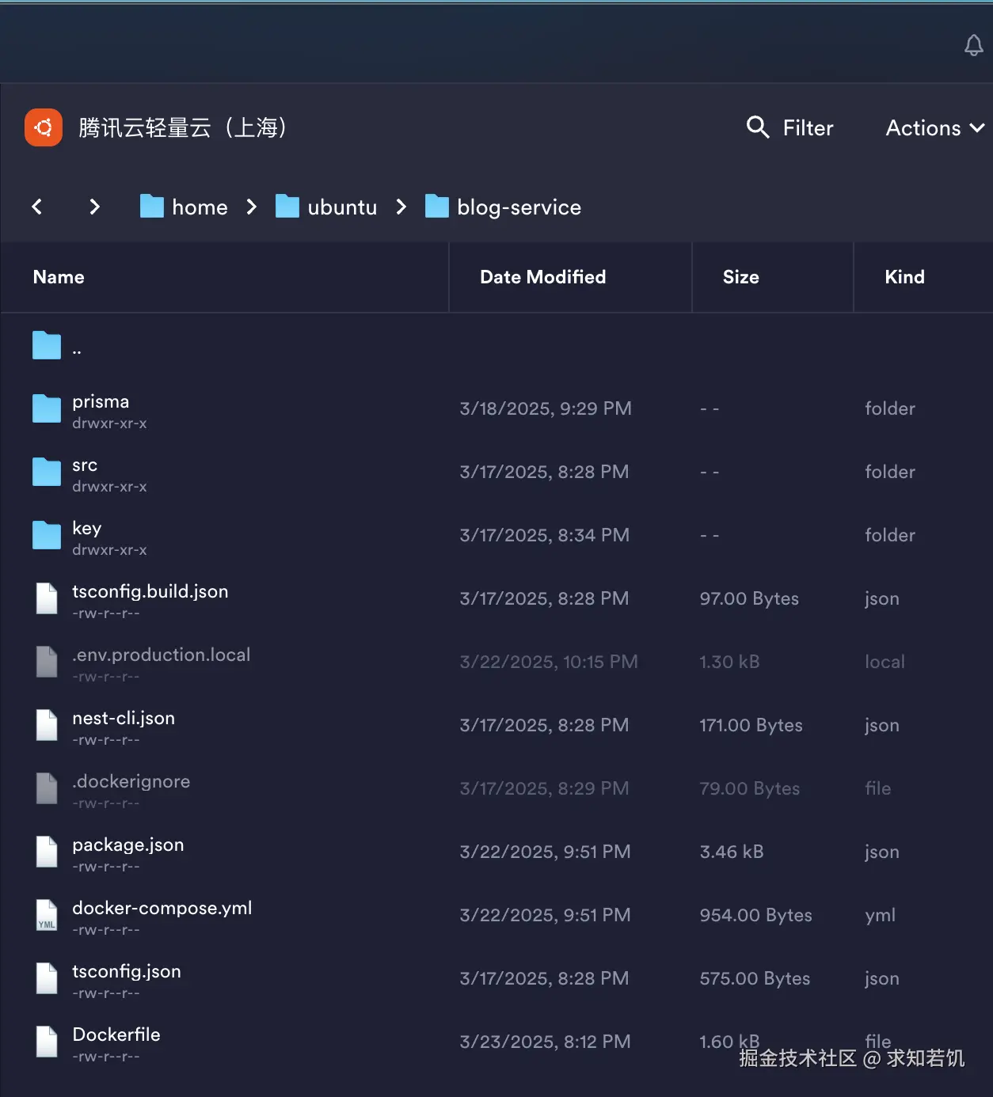The height and width of the screenshot is (1097, 993).
Task: Select the .dockerignore file name
Action: (x=131, y=782)
